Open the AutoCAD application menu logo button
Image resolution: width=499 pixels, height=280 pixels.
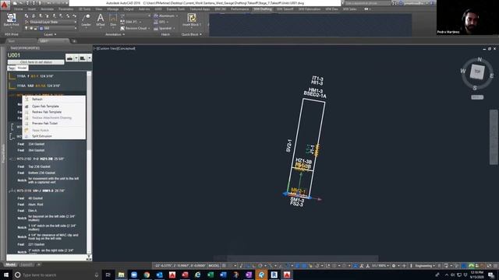pyautogui.click(x=5, y=5)
